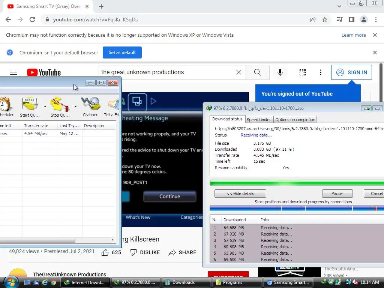Run the YouTube search magnifier button
This screenshot has height=288, width=384.
tap(257, 72)
